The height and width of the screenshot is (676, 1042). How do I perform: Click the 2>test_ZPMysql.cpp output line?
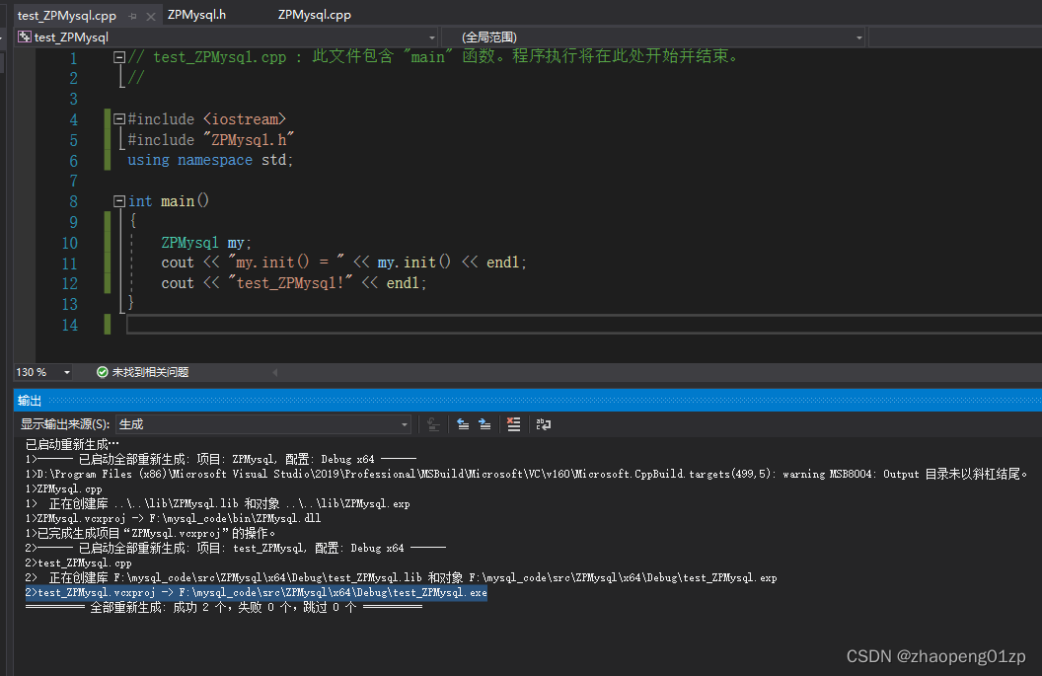tap(78, 563)
